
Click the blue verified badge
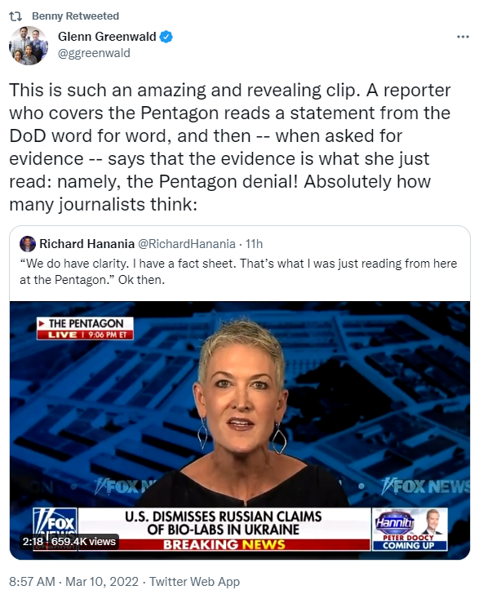click(166, 37)
